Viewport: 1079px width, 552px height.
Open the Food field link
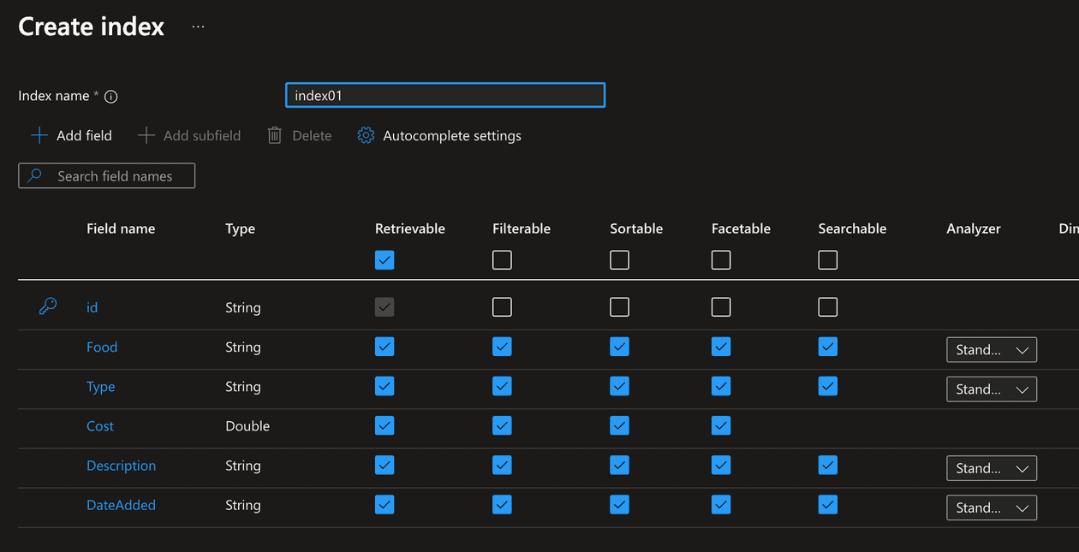[x=102, y=347]
